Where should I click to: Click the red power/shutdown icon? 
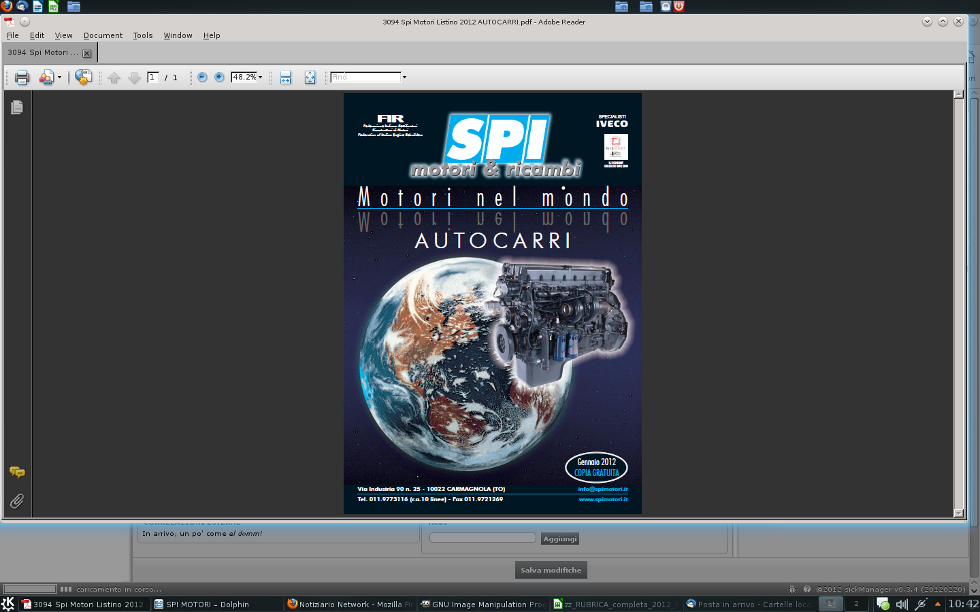point(679,6)
